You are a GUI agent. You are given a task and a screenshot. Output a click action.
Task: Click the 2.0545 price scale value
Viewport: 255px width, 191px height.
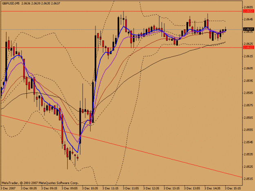pos(248,142)
